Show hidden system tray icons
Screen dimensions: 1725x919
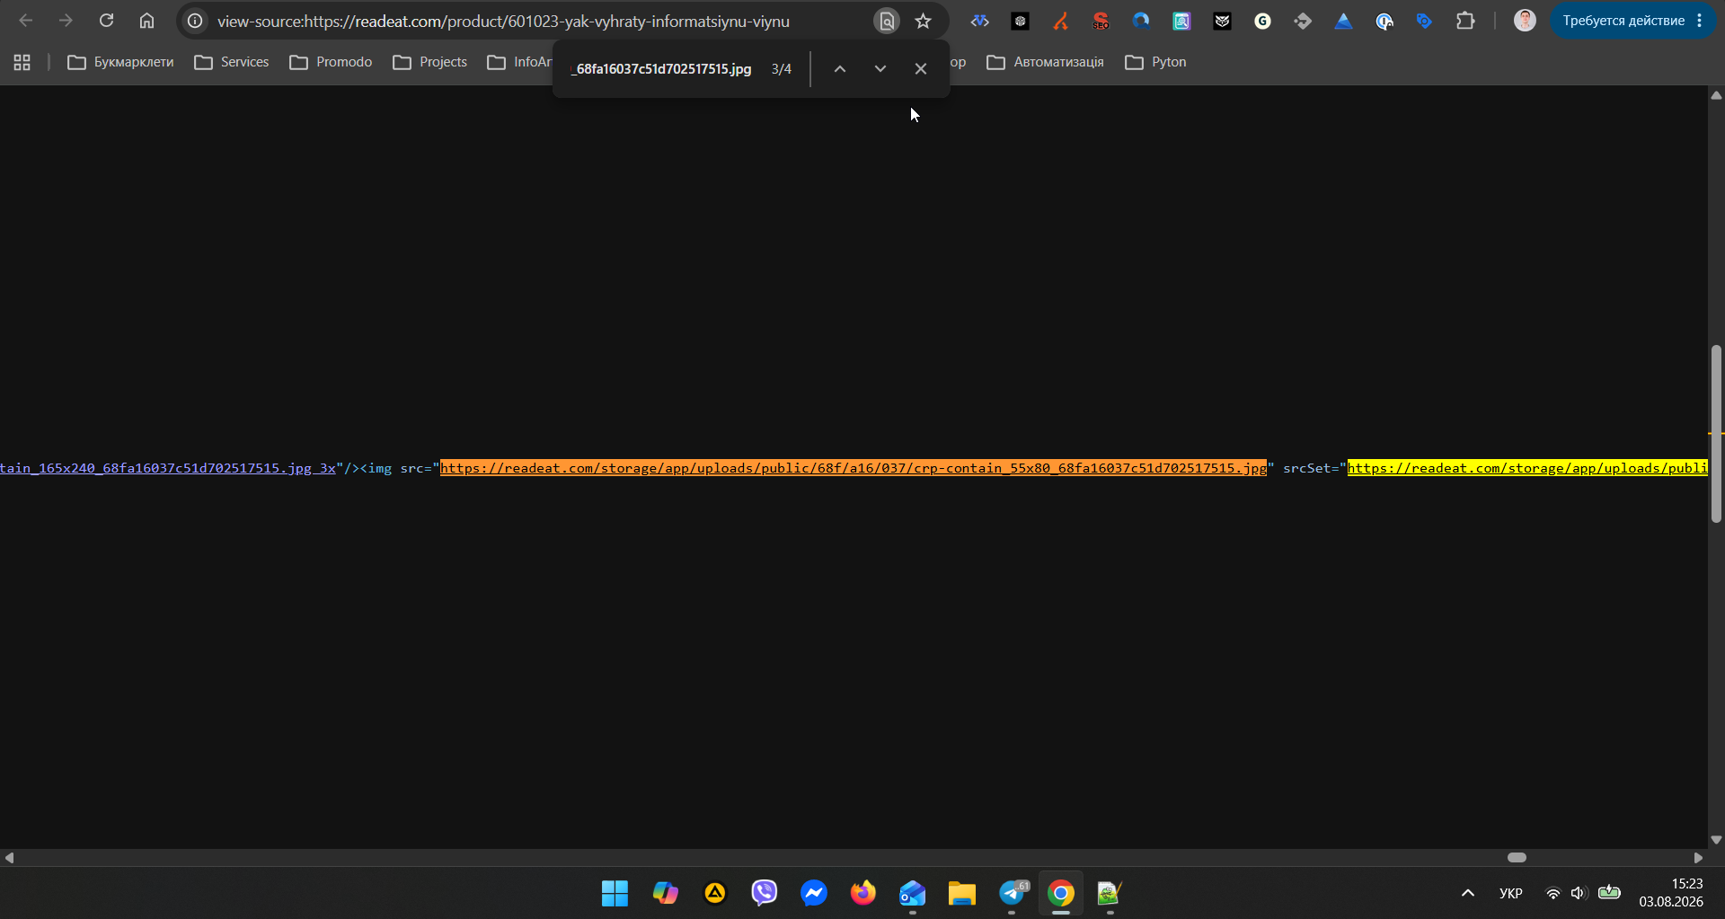1468,893
